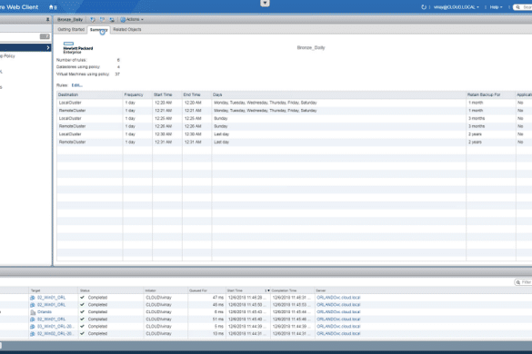Click the first toolbar icon after Bronze_Daily
The image size is (532, 354).
(x=93, y=20)
